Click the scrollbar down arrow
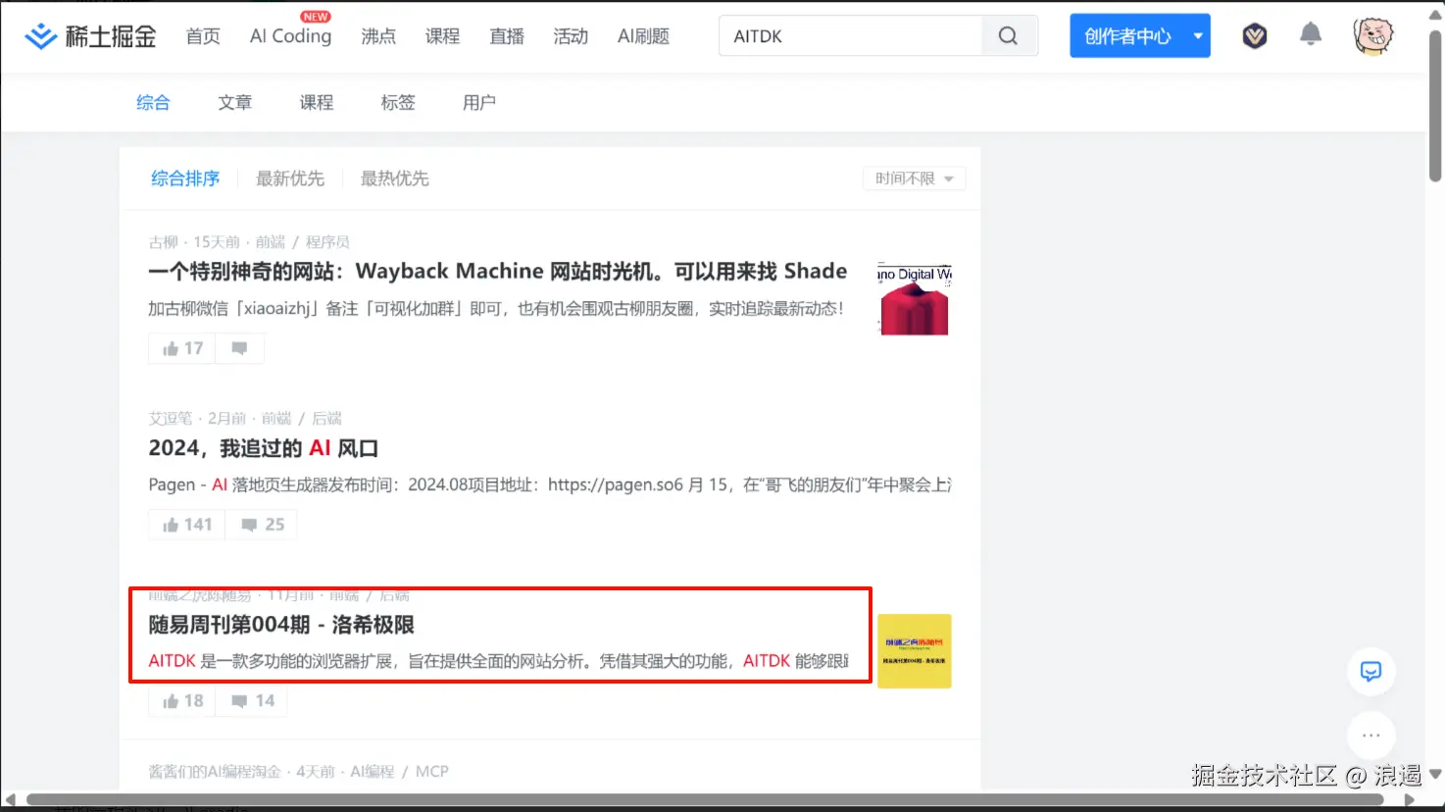The height and width of the screenshot is (812, 1445). (x=1435, y=774)
